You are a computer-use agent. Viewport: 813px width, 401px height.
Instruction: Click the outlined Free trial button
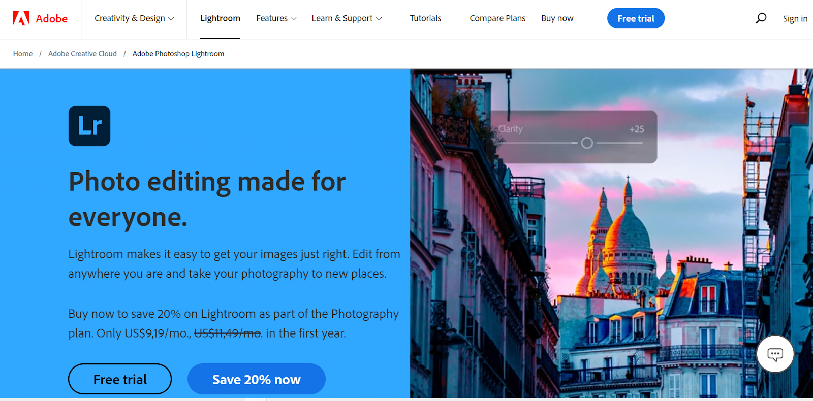120,379
